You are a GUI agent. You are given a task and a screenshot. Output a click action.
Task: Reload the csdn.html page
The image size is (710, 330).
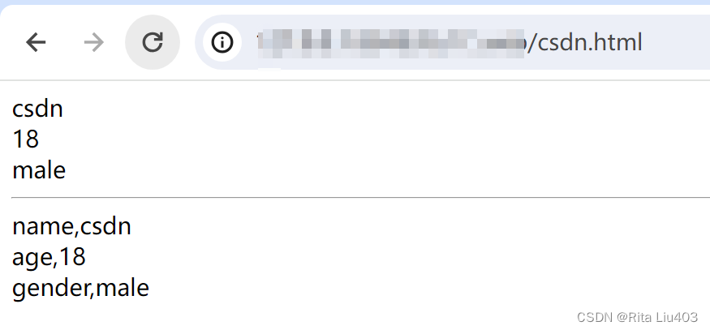pyautogui.click(x=153, y=42)
